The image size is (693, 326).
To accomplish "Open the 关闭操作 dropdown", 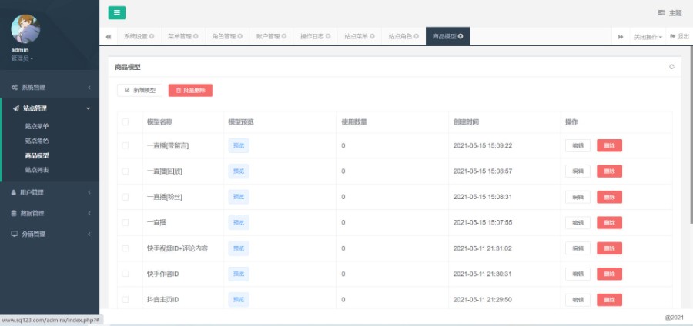I will point(647,36).
